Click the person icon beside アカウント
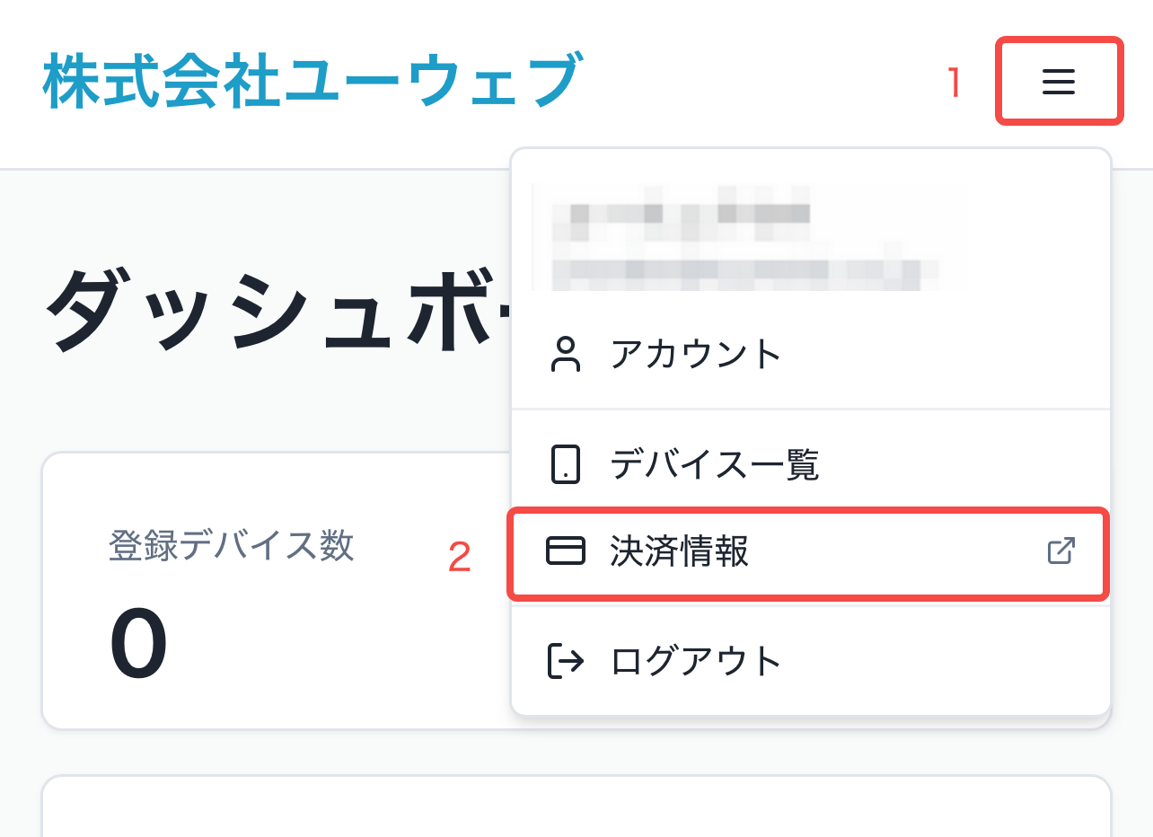The height and width of the screenshot is (837, 1153). click(x=566, y=355)
